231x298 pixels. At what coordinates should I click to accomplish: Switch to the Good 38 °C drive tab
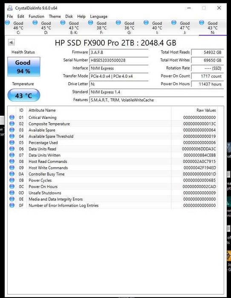point(101,28)
